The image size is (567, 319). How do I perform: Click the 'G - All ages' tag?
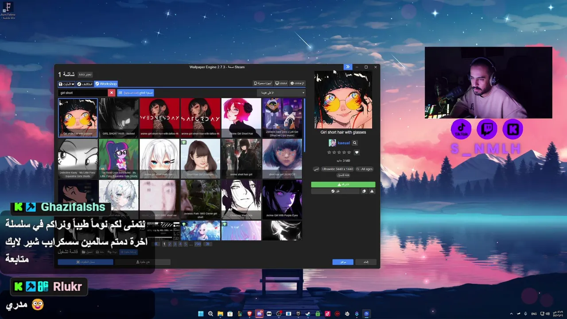click(365, 169)
